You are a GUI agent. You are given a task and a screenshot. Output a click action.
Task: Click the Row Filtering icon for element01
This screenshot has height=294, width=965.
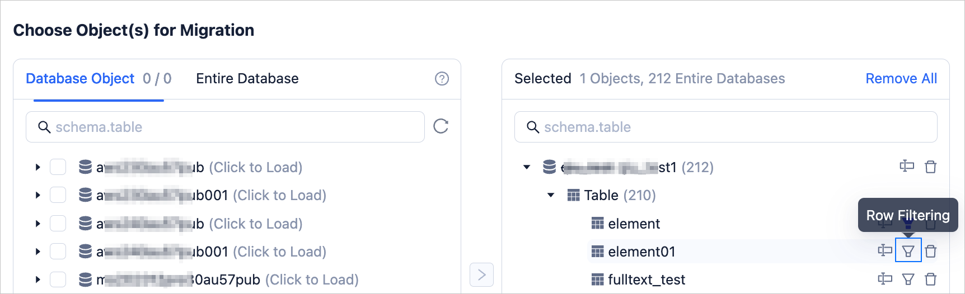coord(908,251)
